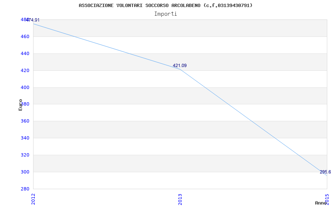This screenshot has width=331, height=207.
Task: Click the 2012 x-axis label
Action: tap(33, 199)
